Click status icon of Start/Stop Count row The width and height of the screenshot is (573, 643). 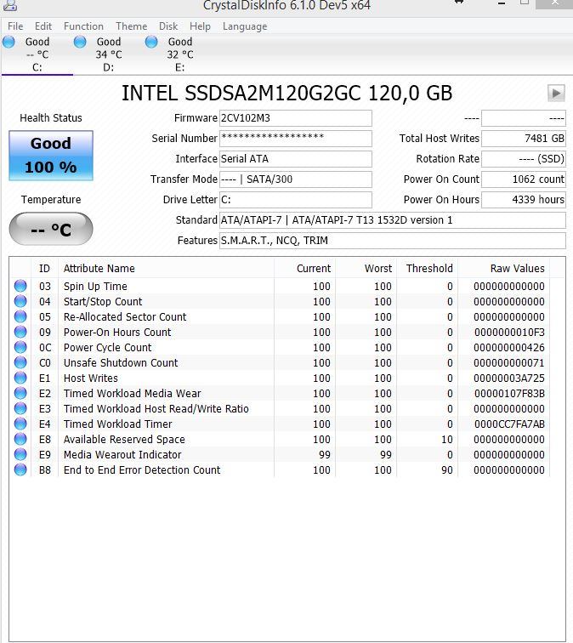click(20, 301)
